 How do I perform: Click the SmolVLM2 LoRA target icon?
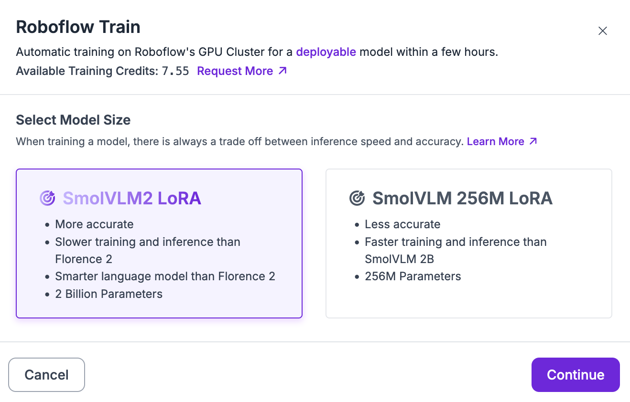point(47,198)
